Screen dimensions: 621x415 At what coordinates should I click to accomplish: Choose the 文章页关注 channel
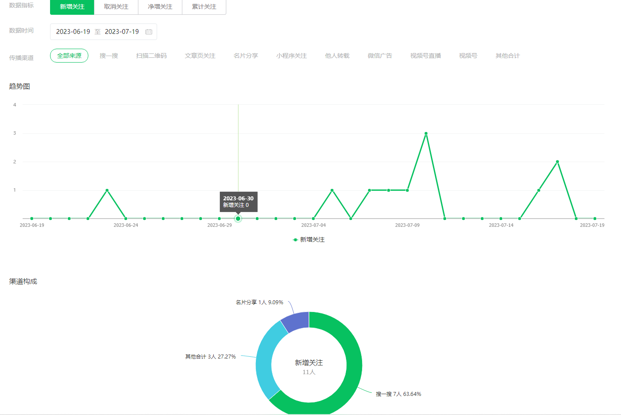tap(200, 56)
